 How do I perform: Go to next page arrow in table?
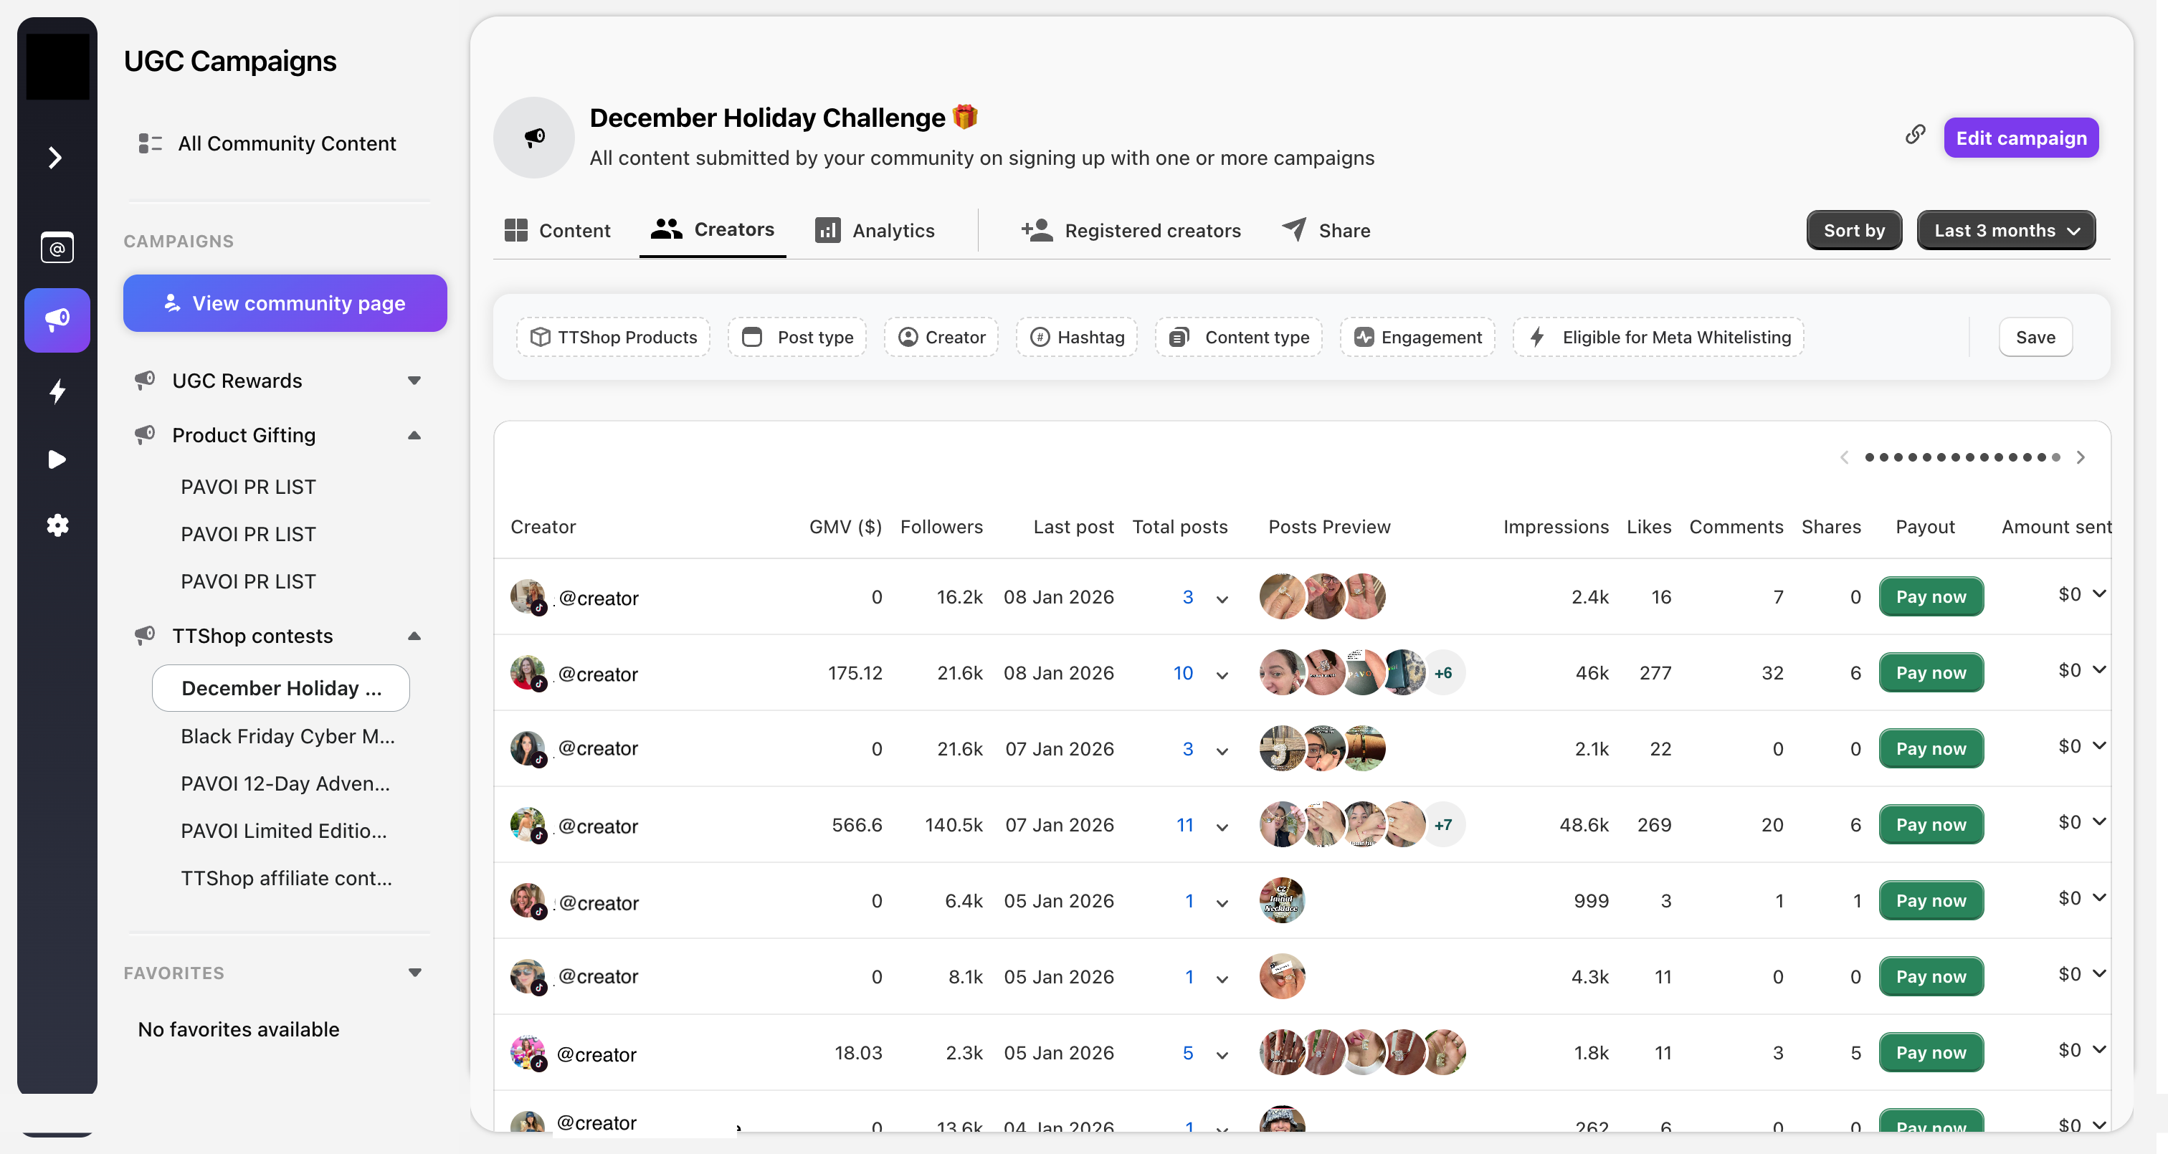pos(2081,457)
